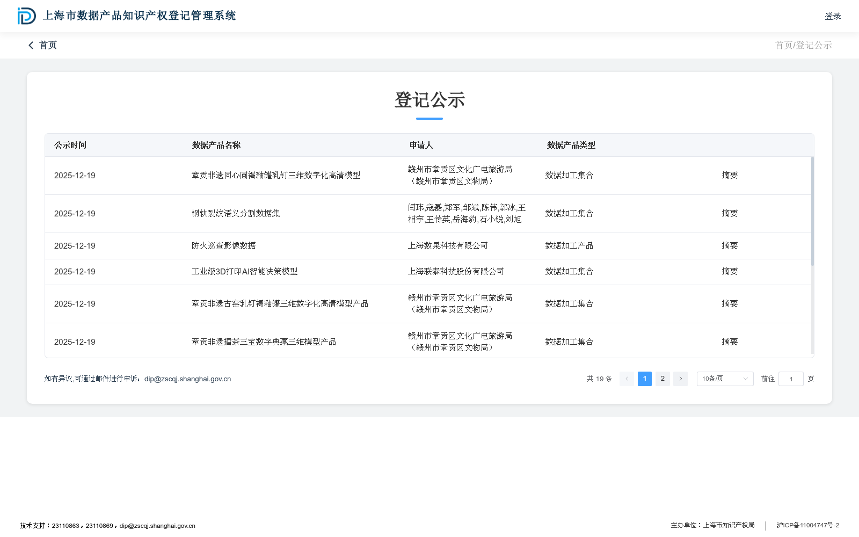859x537 pixels.
Task: Click 主办单位：上海市知识产权局 footer text
Action: [x=712, y=526]
